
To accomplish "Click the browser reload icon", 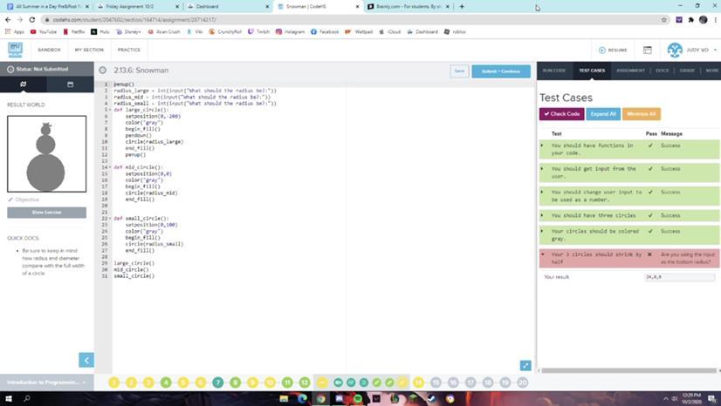I will (x=31, y=20).
